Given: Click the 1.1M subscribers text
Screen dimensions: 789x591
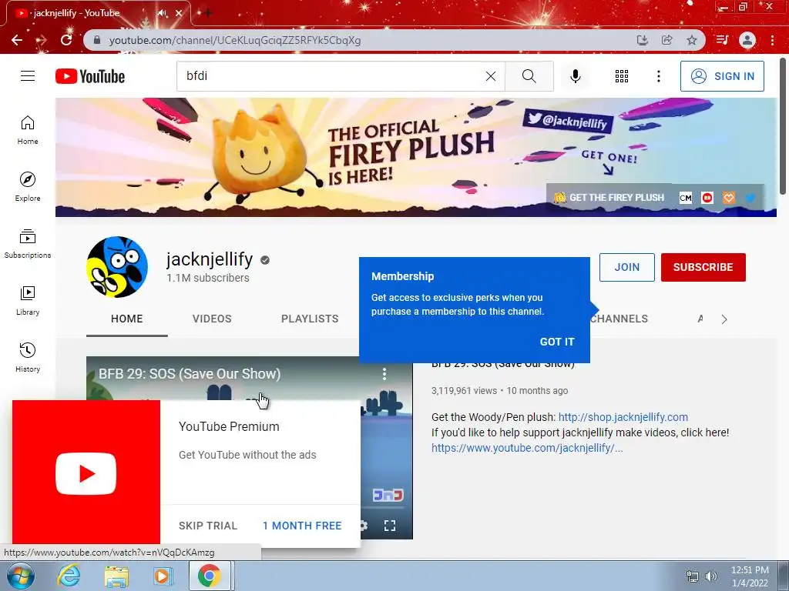Looking at the screenshot, I should click(208, 278).
